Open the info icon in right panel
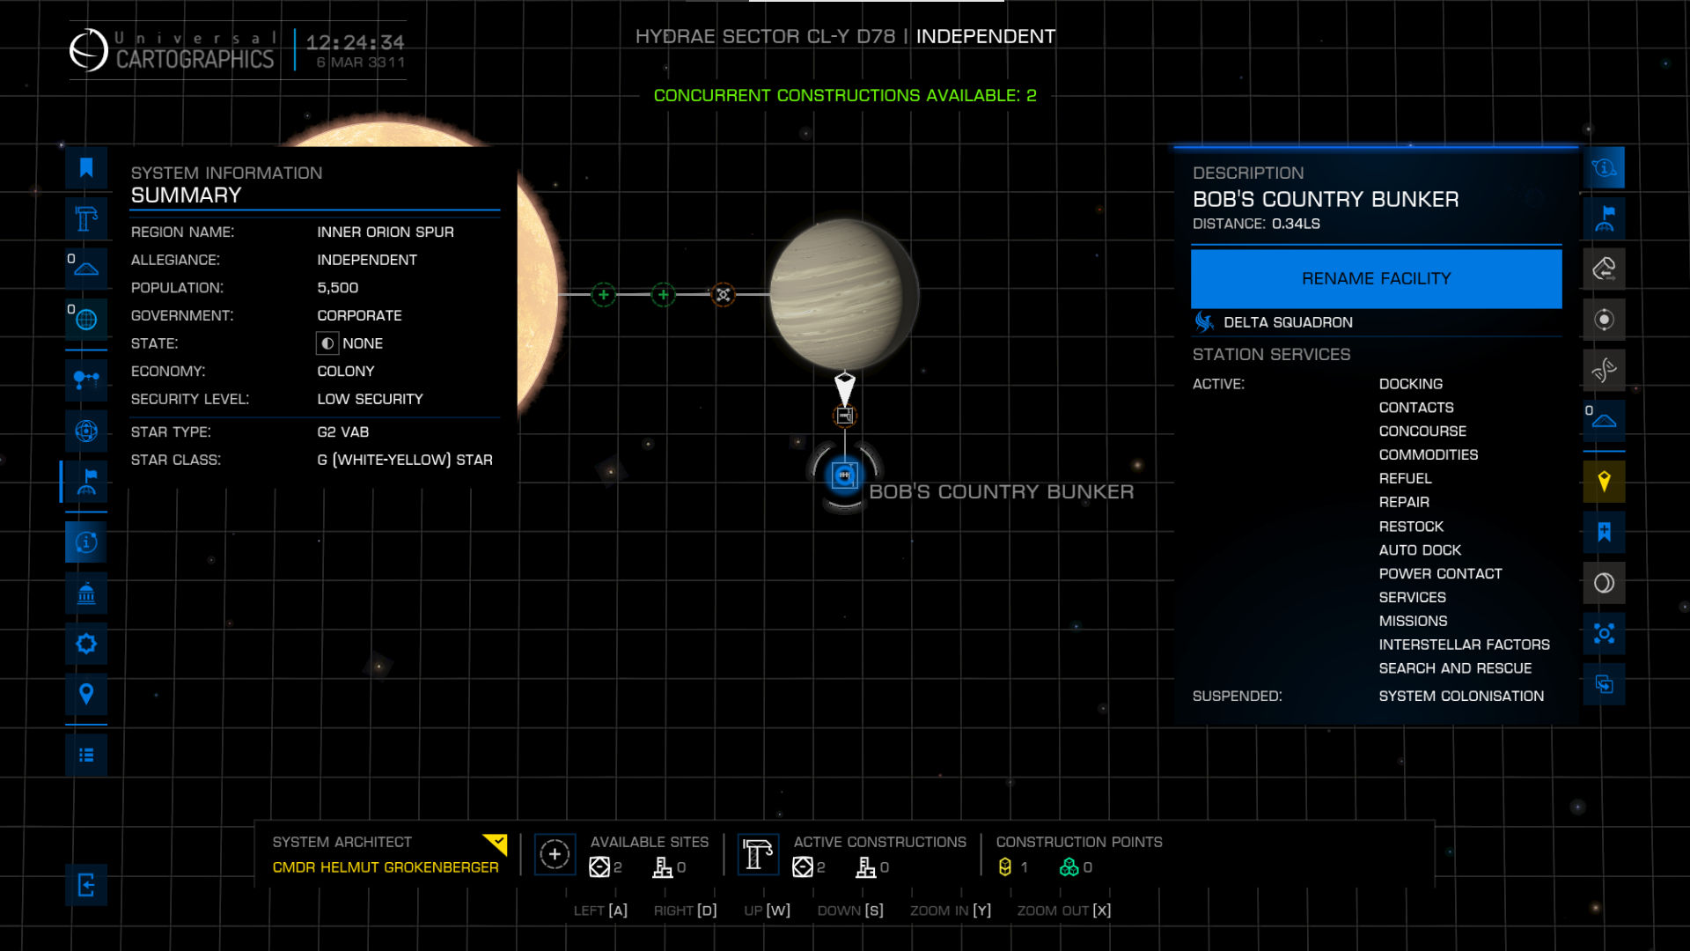1690x951 pixels. (x=1604, y=167)
